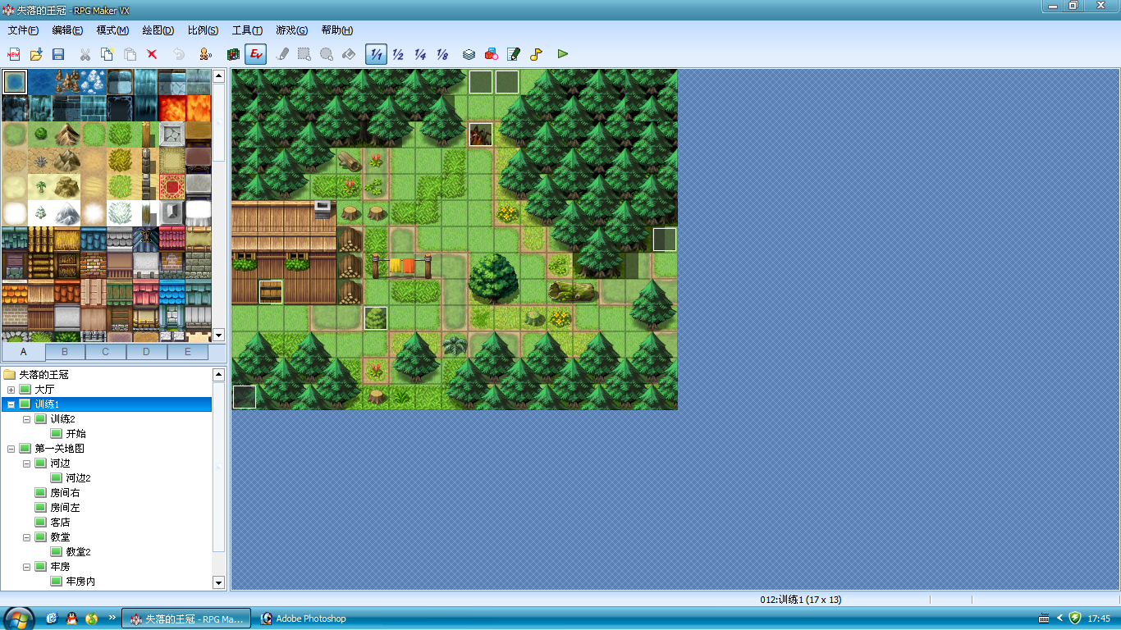Collapse the 教堂 map tree node
The height and width of the screenshot is (630, 1121).
tap(26, 537)
